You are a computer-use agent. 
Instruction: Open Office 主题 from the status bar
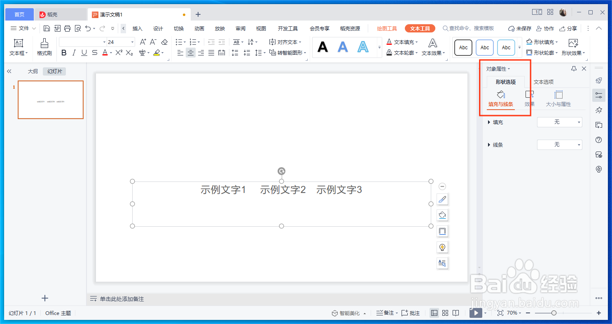click(x=58, y=313)
